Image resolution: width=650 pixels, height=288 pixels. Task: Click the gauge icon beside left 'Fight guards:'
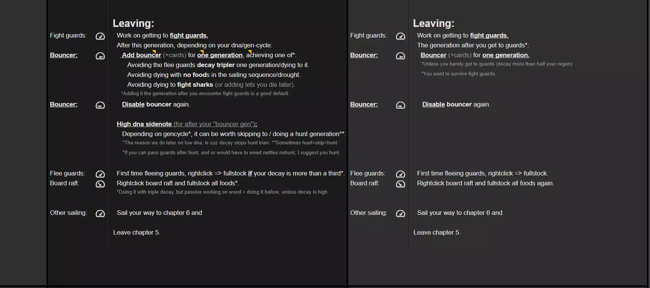100,36
